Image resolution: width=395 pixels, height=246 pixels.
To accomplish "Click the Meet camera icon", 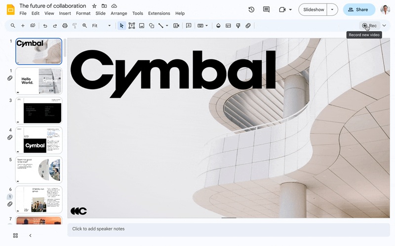I will coord(282,9).
